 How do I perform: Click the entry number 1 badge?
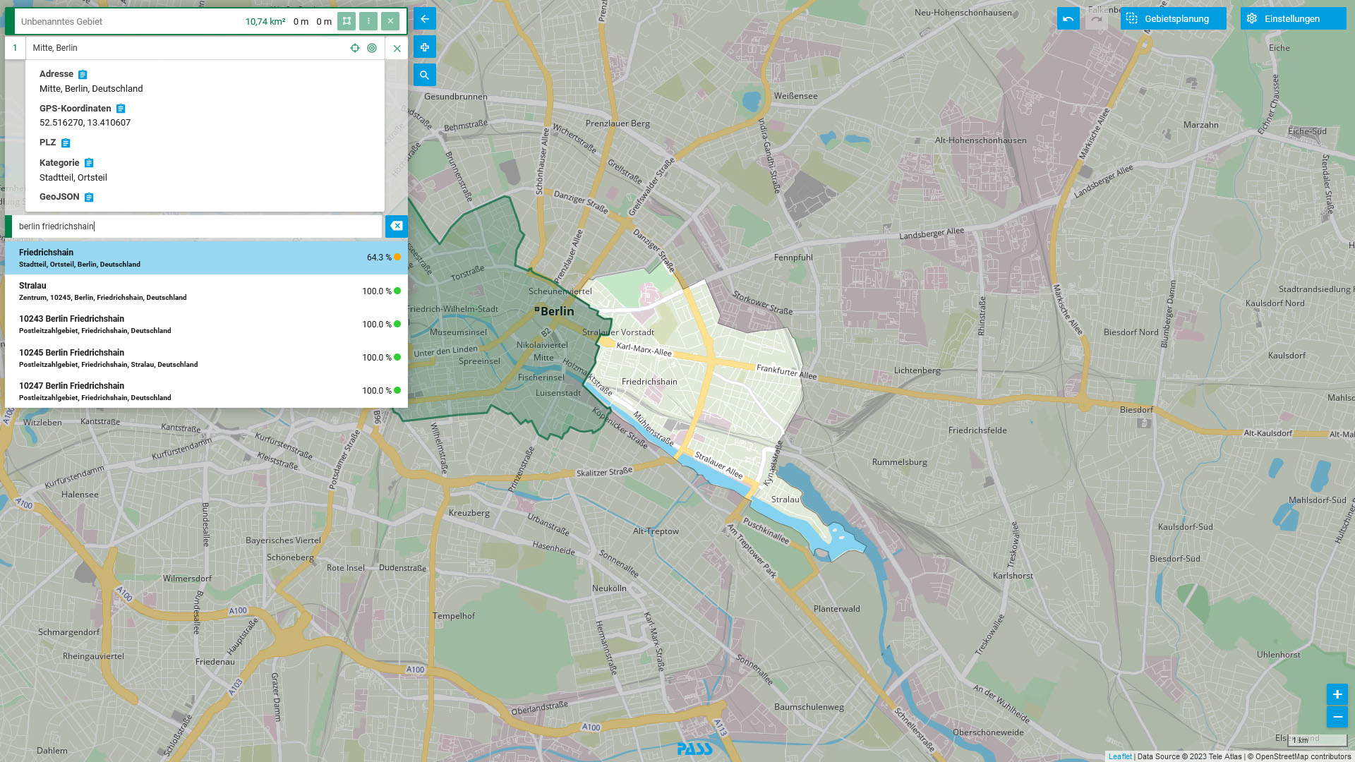(x=15, y=48)
